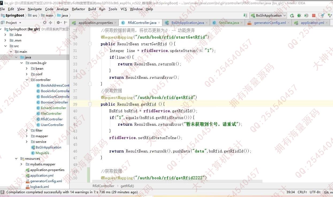Open the Project panel settings gear
This screenshot has width=333, height=197.
(58, 23)
